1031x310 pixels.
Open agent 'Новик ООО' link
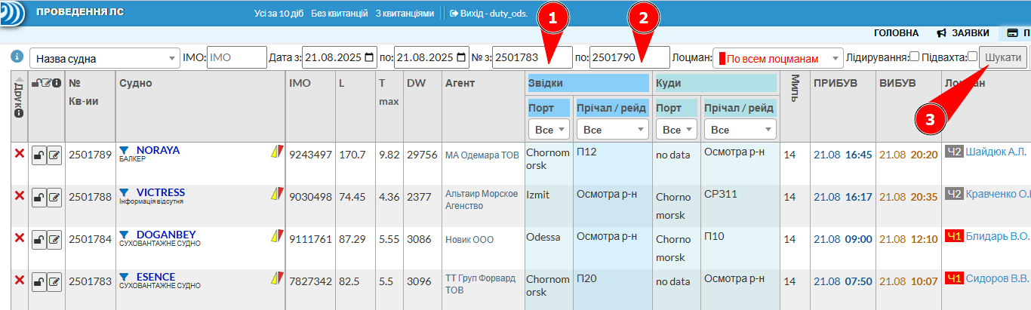coord(469,240)
